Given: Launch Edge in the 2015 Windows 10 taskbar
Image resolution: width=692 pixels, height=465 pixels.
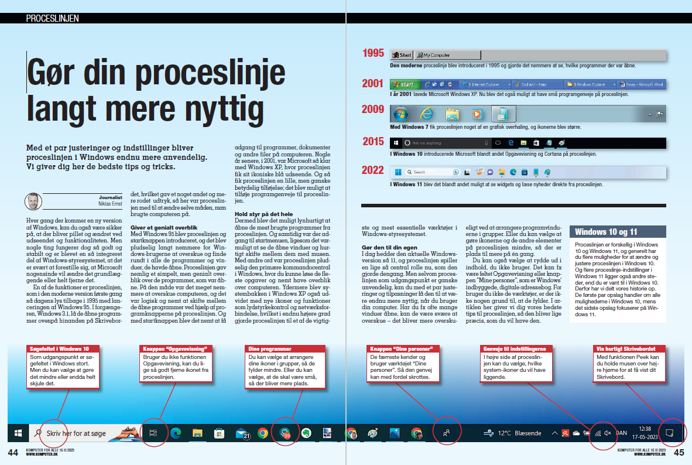Looking at the screenshot, I should tap(511, 143).
